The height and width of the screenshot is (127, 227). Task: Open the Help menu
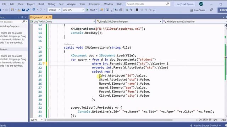coord(120,4)
